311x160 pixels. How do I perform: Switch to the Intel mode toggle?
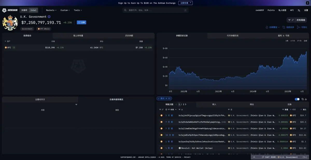(x=33, y=10)
